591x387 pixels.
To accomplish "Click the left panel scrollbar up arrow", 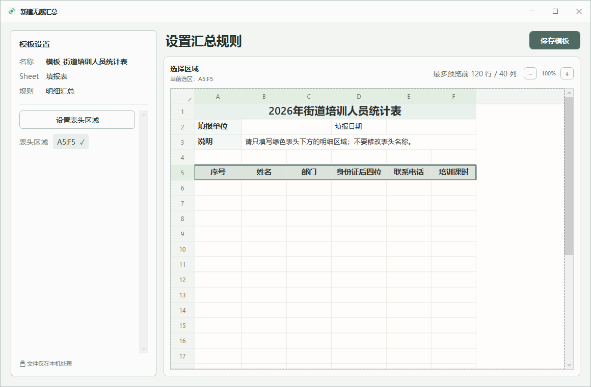I will click(x=143, y=115).
